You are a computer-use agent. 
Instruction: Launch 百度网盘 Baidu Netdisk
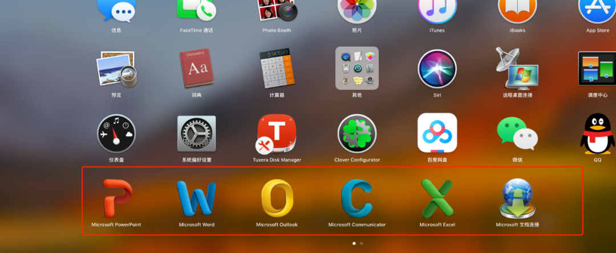437,133
